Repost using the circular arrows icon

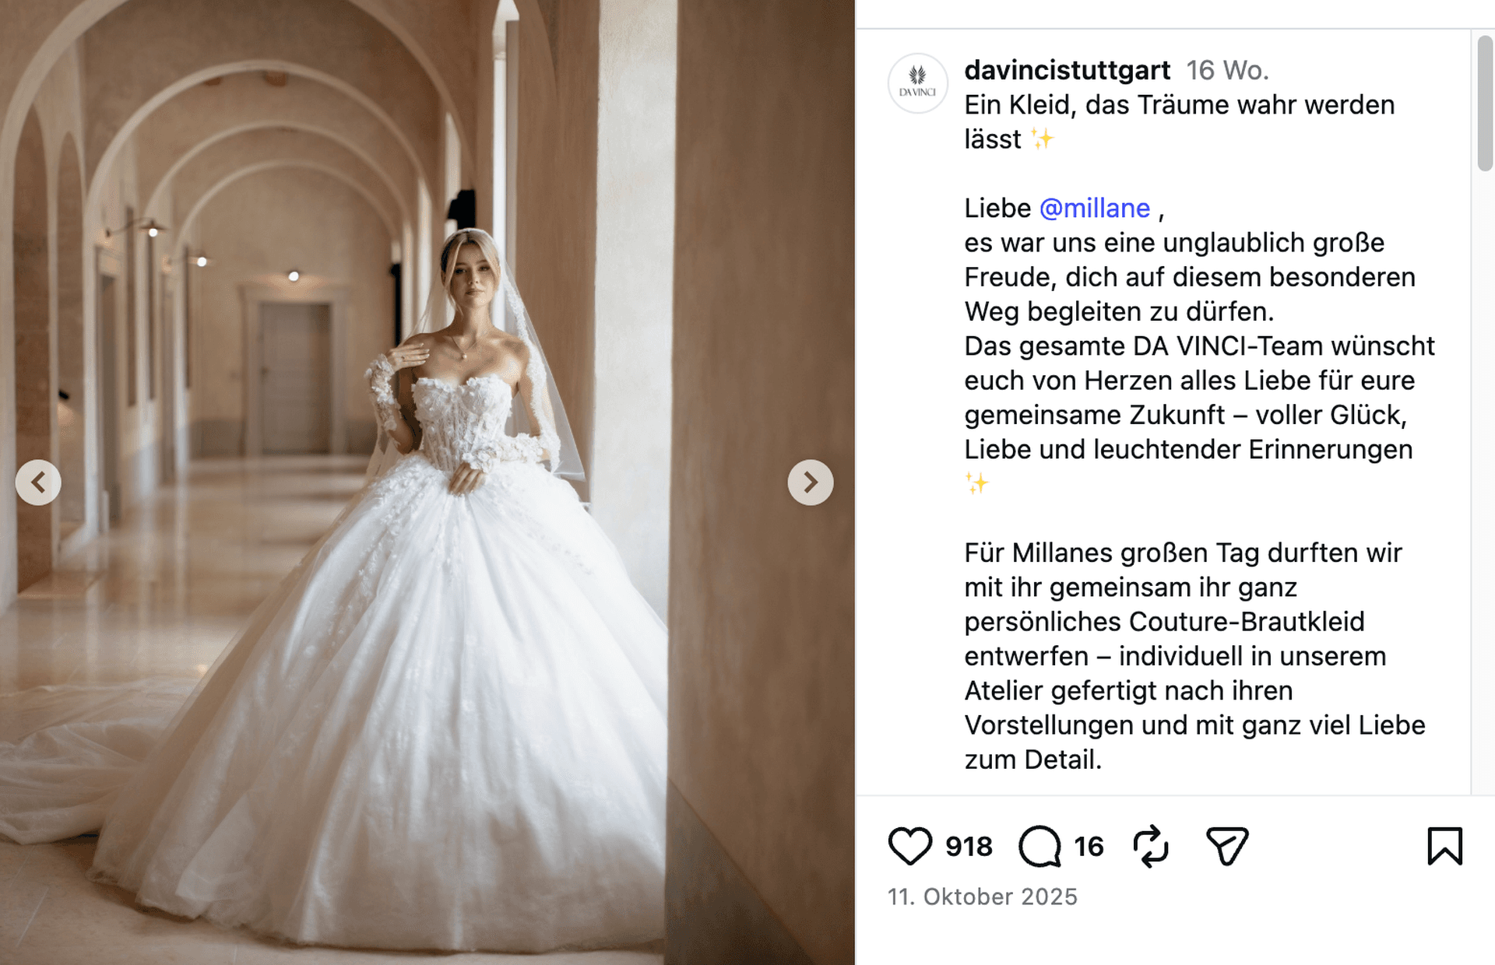pos(1151,846)
